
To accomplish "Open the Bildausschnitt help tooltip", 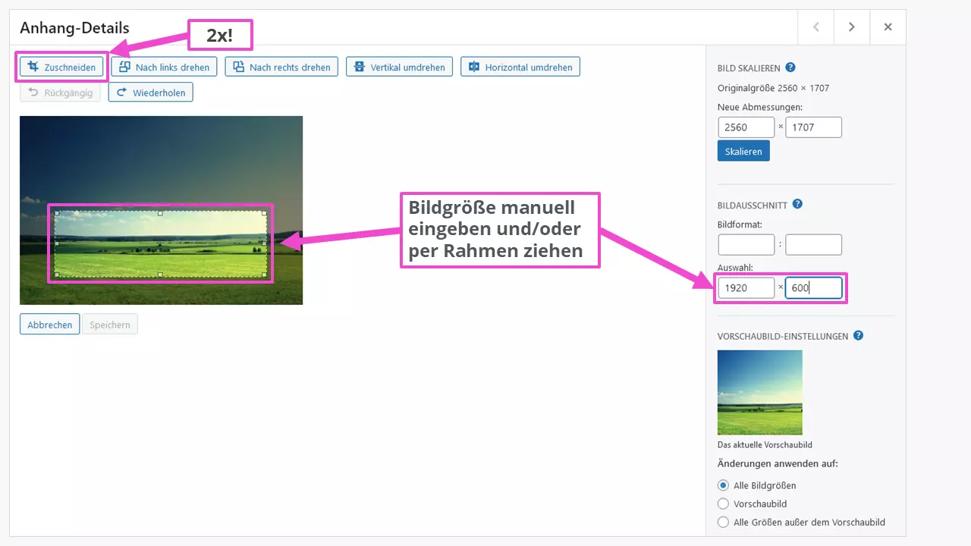I will point(797,203).
